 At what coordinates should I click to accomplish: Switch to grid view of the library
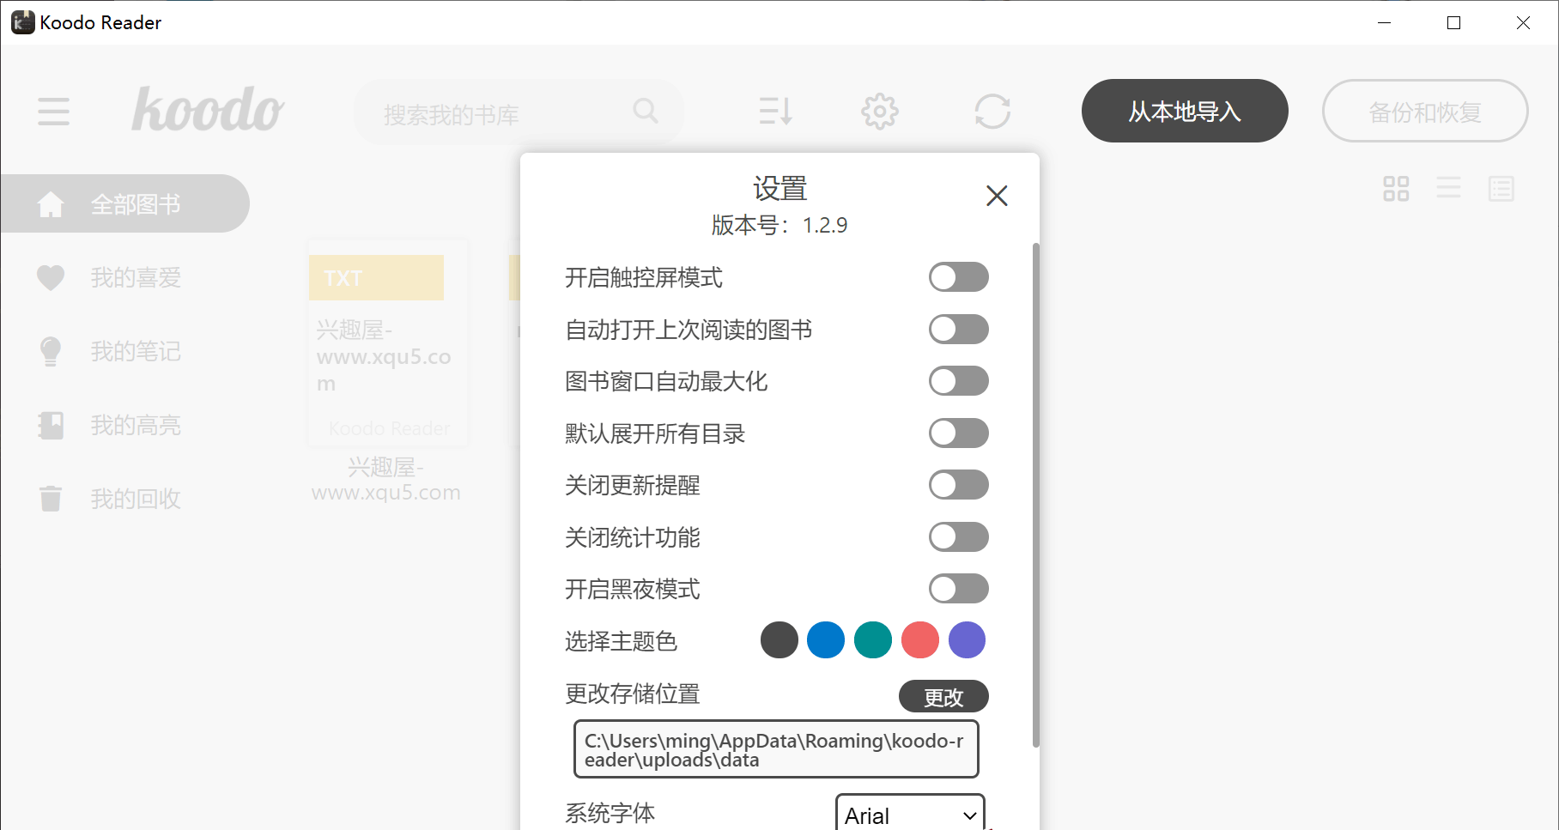1396,189
